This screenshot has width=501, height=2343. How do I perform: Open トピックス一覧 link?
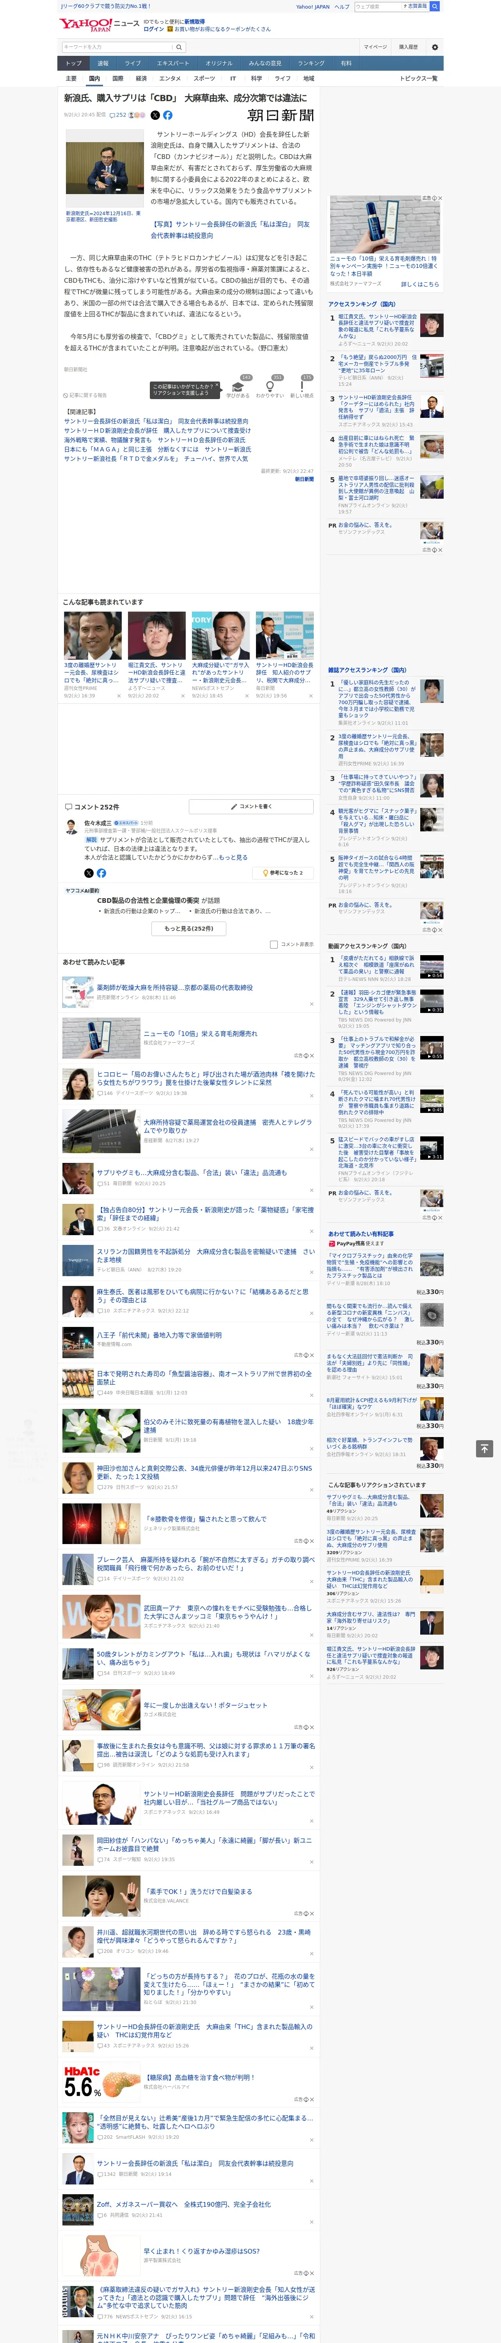tap(418, 78)
